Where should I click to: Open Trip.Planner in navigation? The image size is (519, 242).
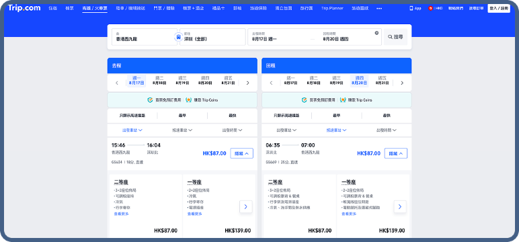click(x=332, y=8)
